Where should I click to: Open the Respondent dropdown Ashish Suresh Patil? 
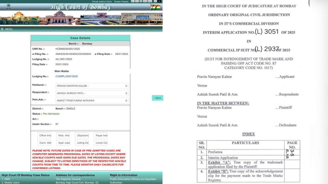(x=92, y=93)
